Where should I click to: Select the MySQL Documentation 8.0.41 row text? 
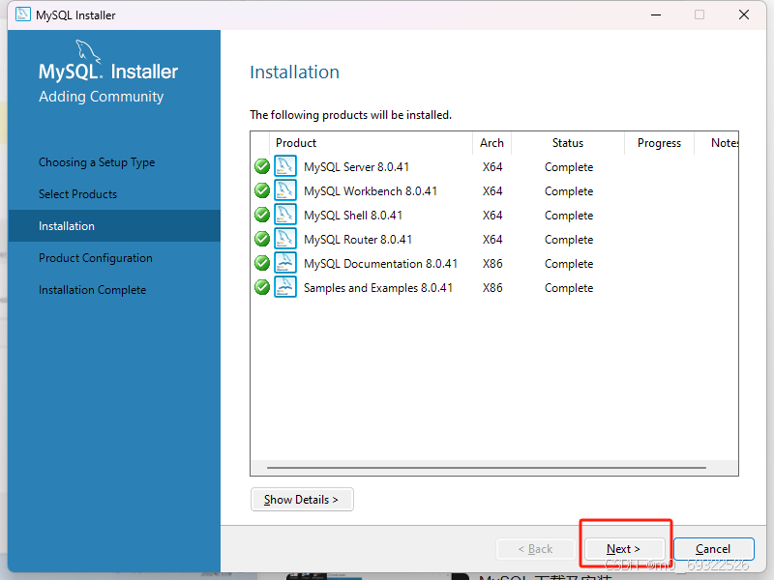380,264
